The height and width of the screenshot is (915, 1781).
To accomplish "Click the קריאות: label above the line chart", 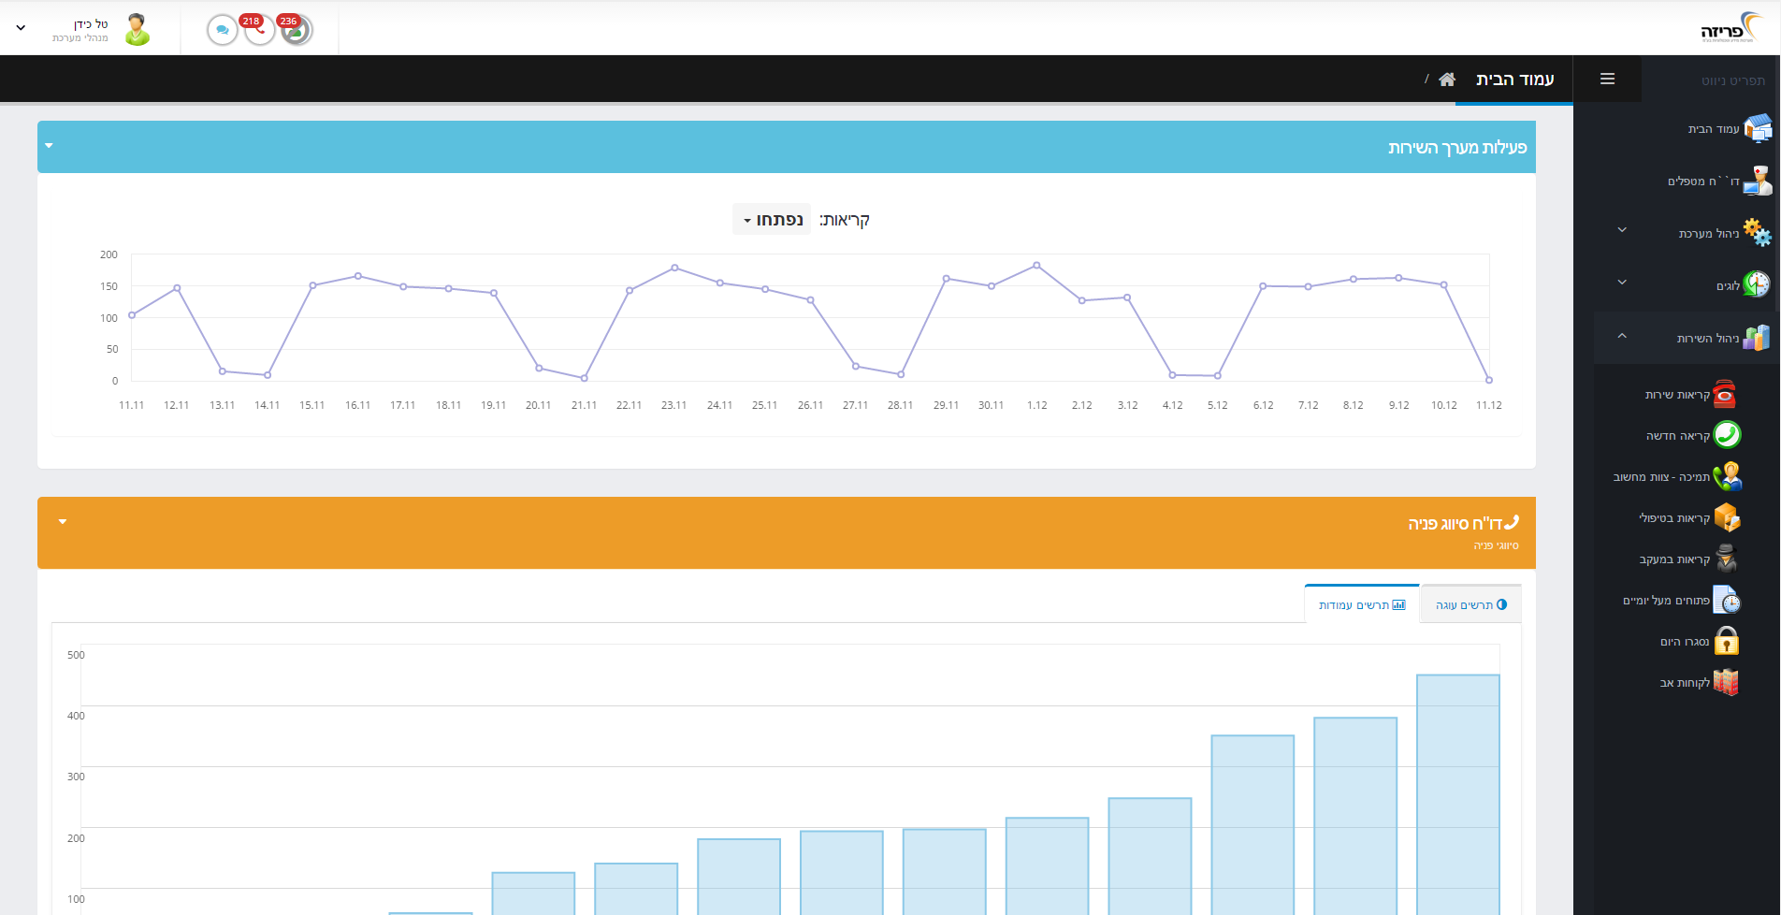I will (x=845, y=220).
